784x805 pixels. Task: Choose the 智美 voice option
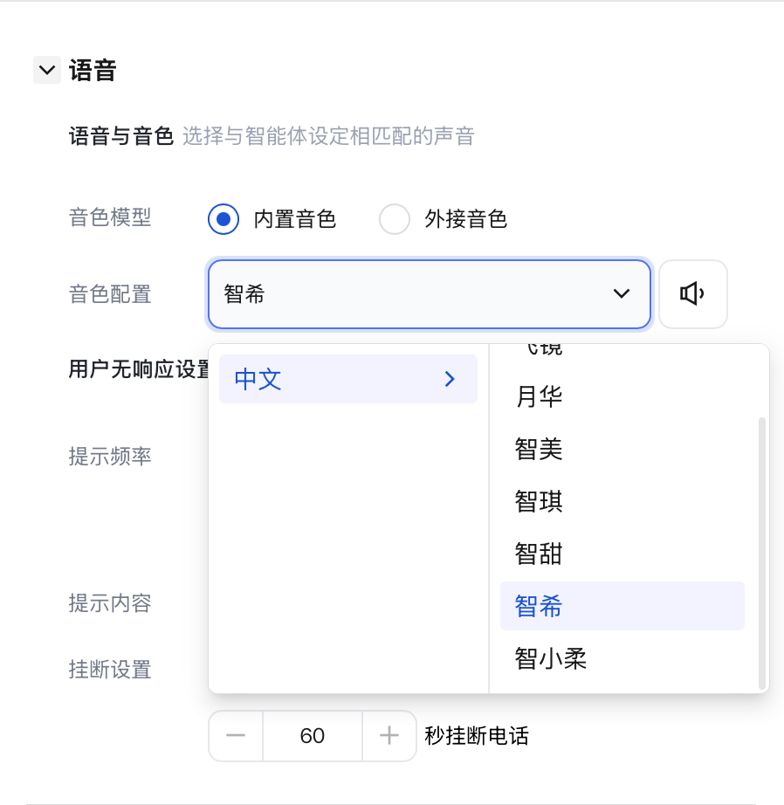pos(539,450)
